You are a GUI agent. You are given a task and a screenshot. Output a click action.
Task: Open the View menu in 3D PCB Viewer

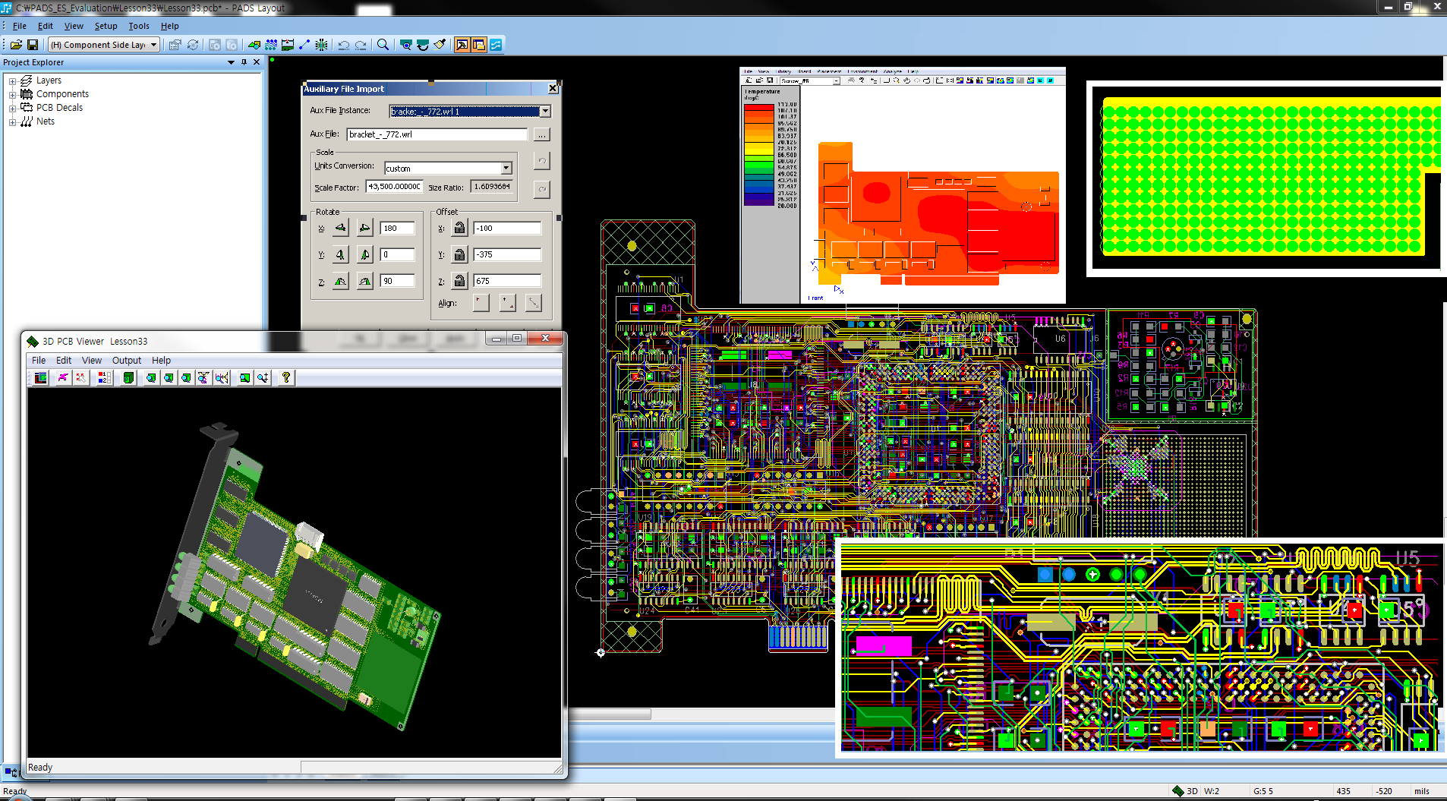[x=92, y=361]
